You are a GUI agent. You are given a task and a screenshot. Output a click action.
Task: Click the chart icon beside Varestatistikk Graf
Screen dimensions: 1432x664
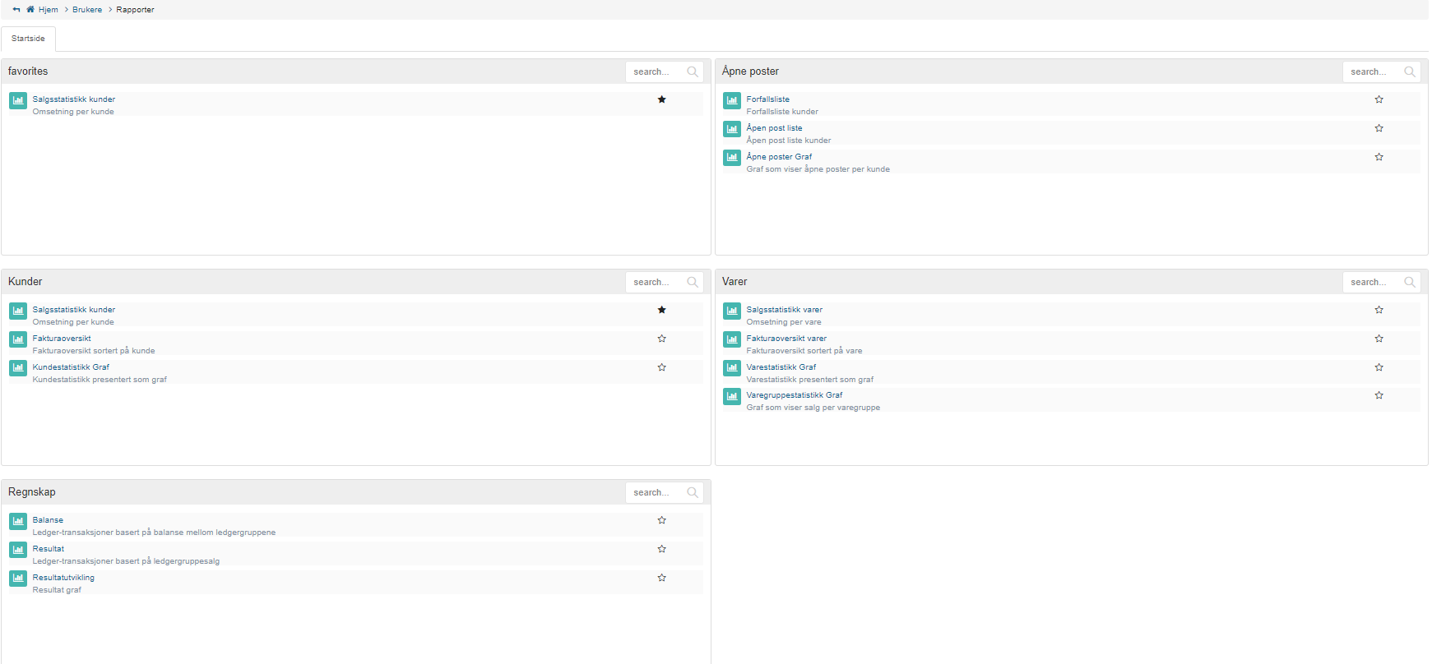[x=731, y=368]
